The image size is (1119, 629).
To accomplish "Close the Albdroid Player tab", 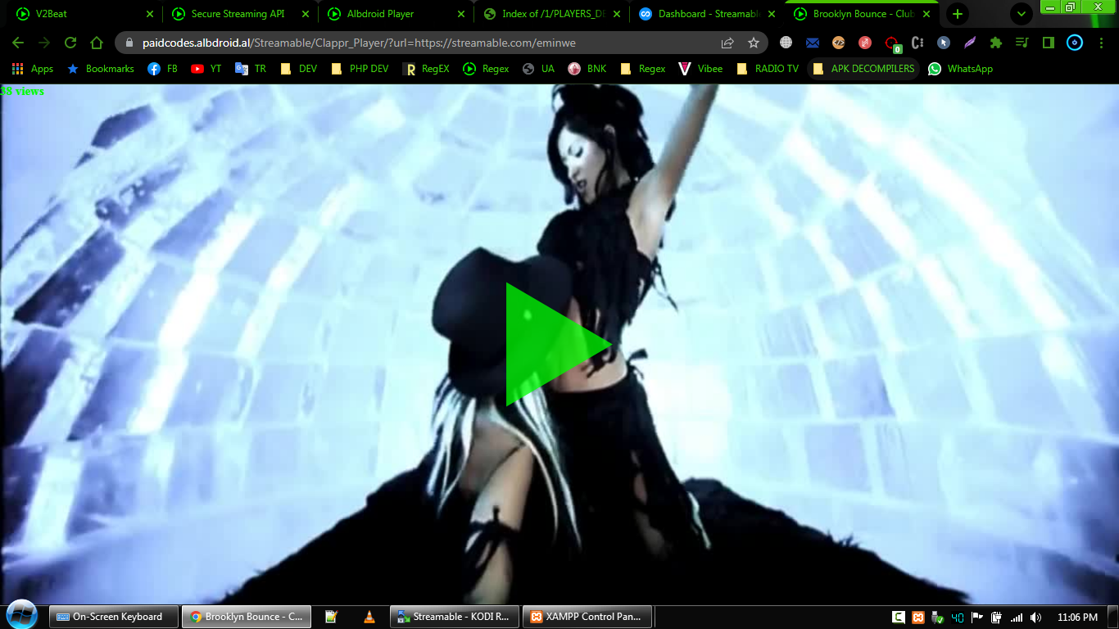I will [460, 14].
